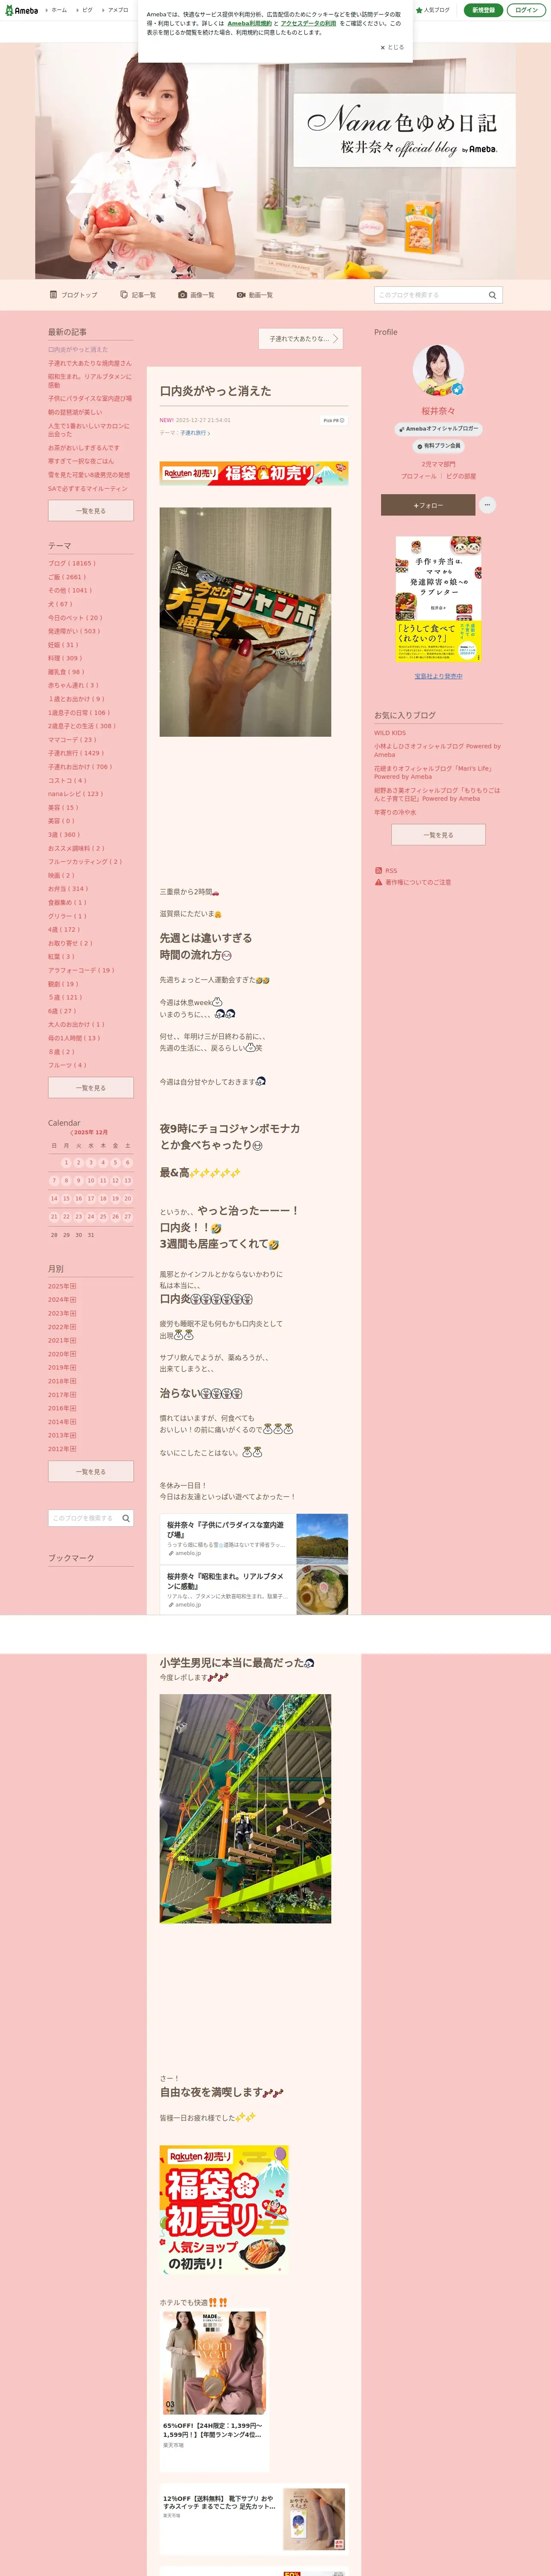551x2576 pixels.
Task: Open the 子連れ旅行 theme link under the title
Action: click(x=195, y=433)
